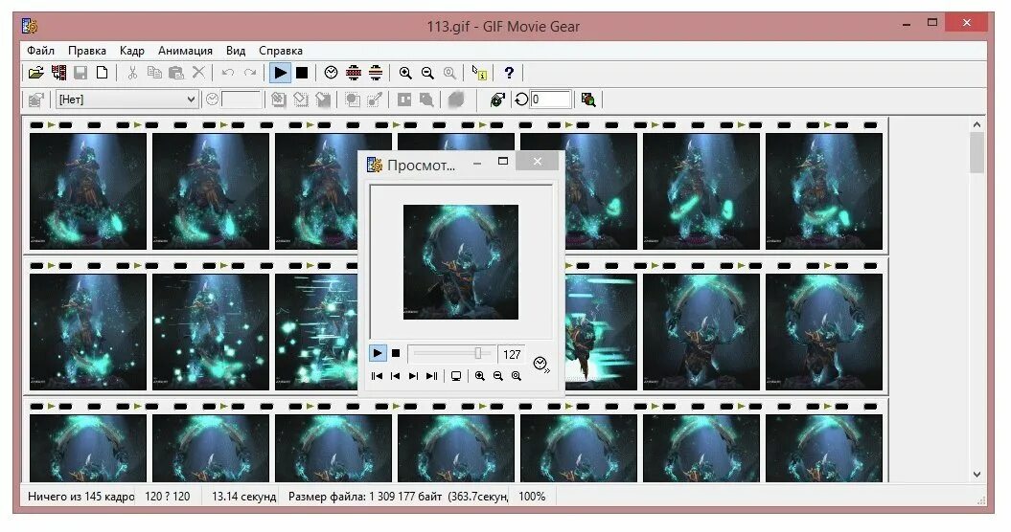Screen dimensions: 1011x532
Task: Open the Кадр menu
Action: click(x=132, y=51)
